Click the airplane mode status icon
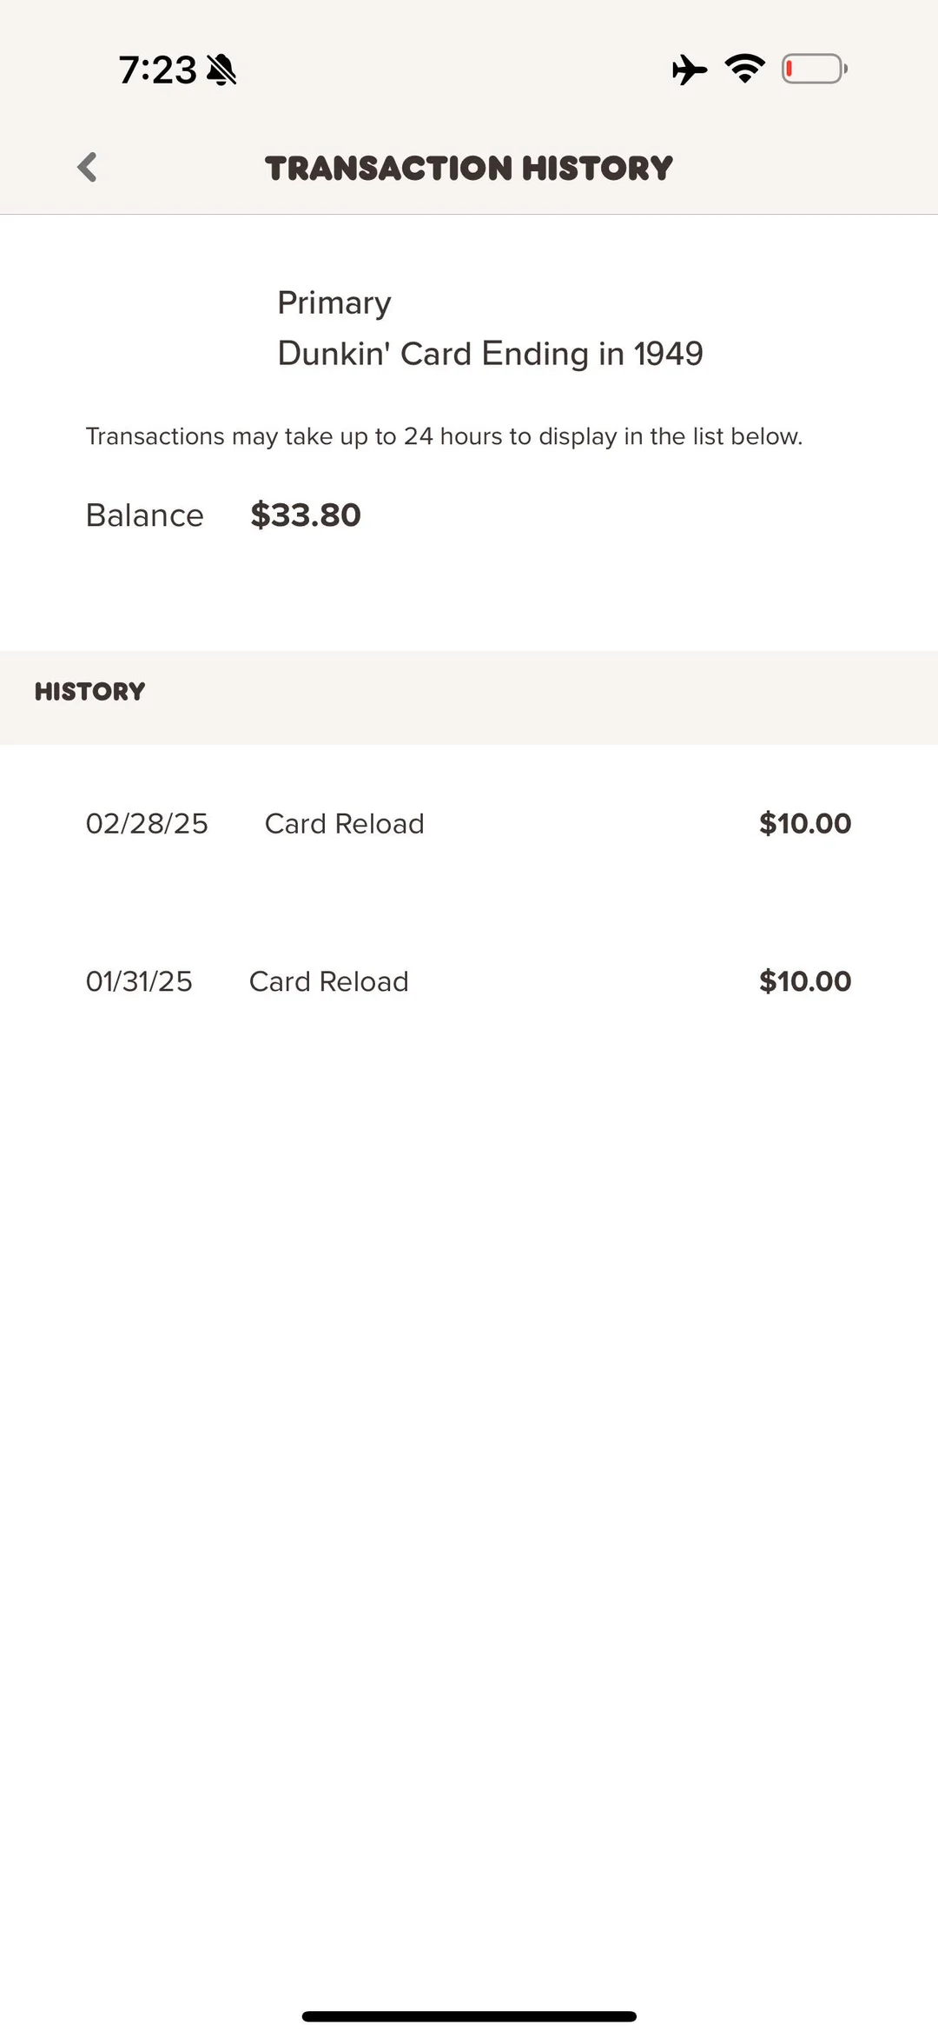938x2039 pixels. (x=690, y=70)
